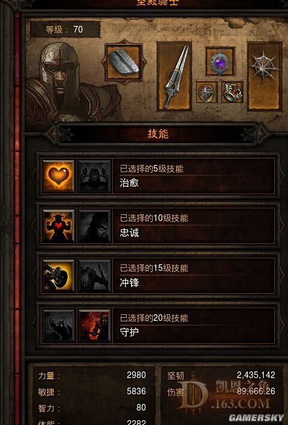288x425 pixels.
Task: Inspect the spiked star off-hand item
Action: point(265,76)
